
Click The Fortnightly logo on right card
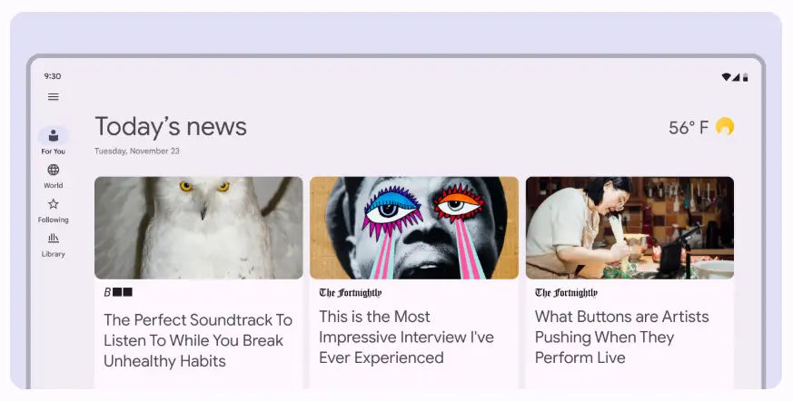[x=566, y=292]
